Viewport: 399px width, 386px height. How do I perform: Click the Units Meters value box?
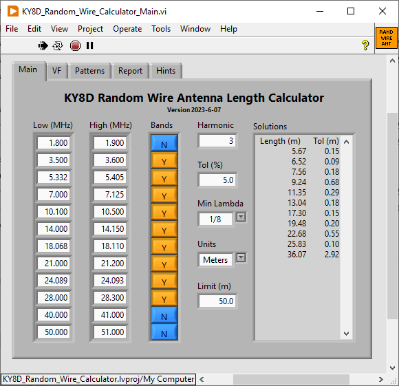coord(215,260)
